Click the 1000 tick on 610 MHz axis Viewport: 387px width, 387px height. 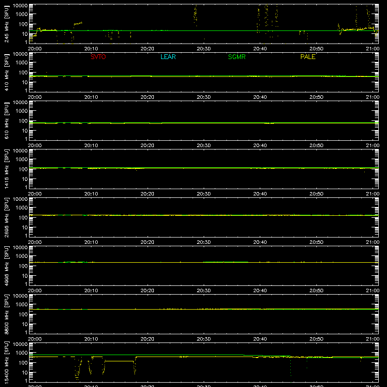tap(22, 111)
